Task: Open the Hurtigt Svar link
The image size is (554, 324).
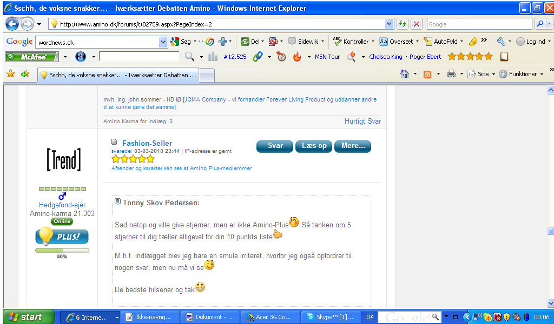Action: (362, 122)
